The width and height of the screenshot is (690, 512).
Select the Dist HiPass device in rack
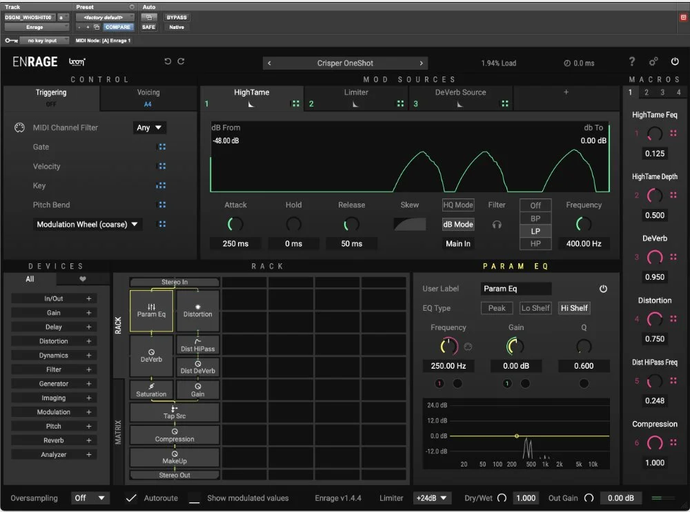point(197,345)
